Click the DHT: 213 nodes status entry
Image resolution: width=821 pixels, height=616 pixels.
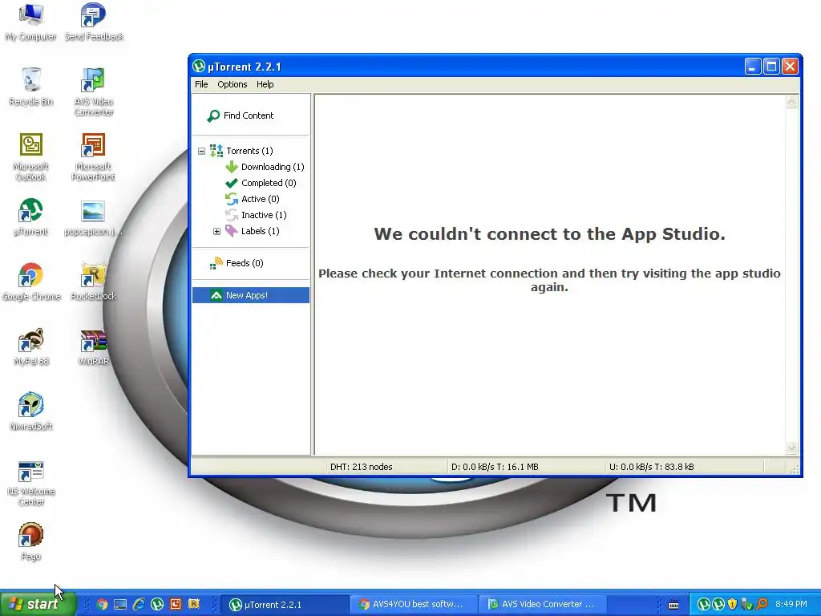(362, 467)
